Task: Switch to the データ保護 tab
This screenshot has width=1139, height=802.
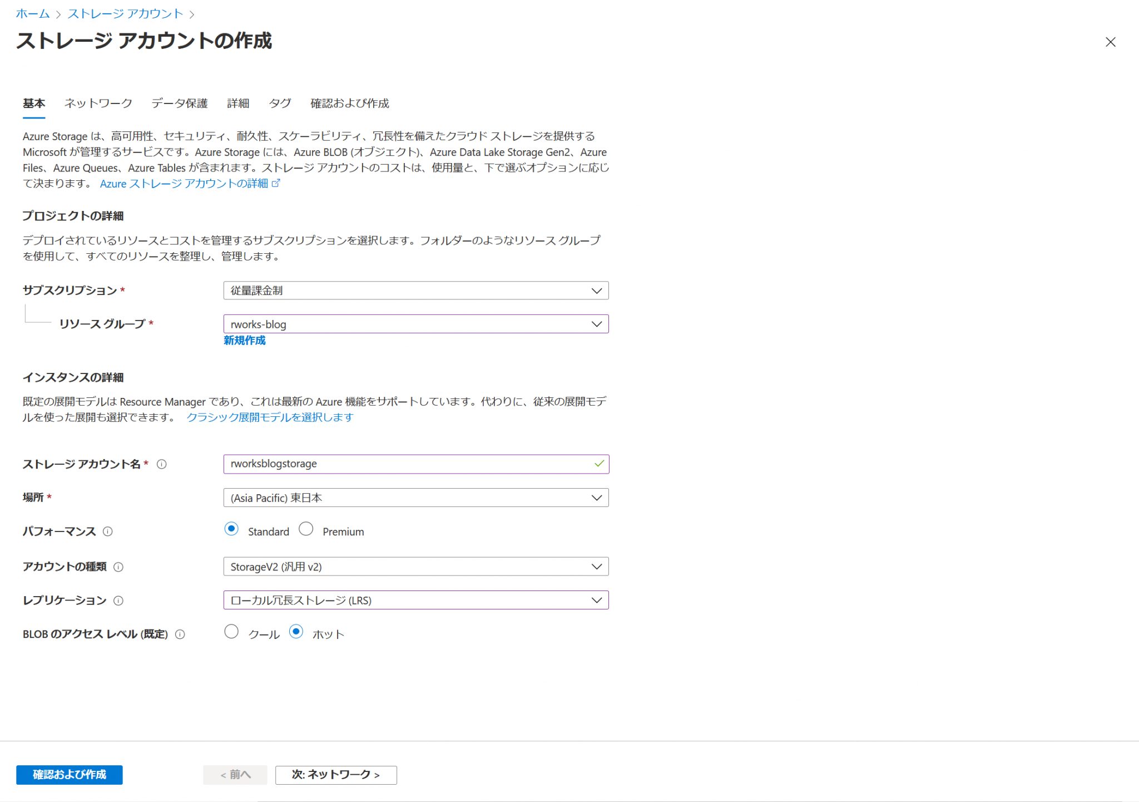Action: click(180, 104)
